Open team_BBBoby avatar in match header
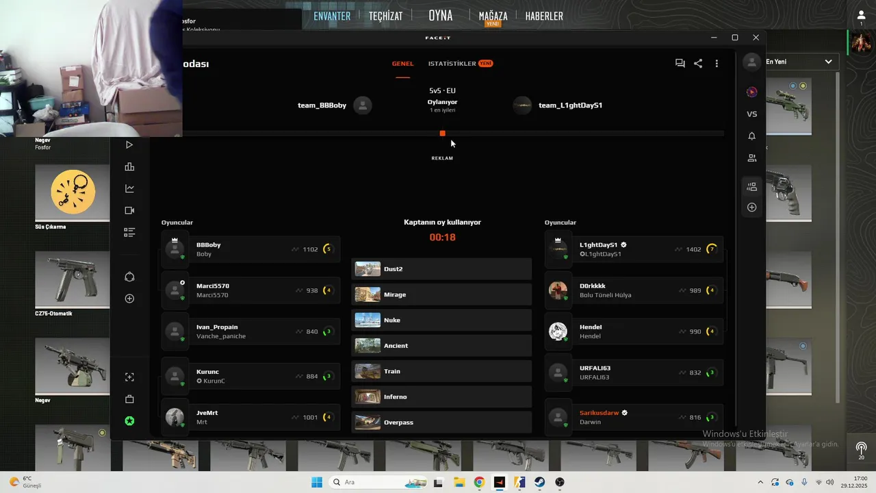The height and width of the screenshot is (493, 876). point(363,105)
